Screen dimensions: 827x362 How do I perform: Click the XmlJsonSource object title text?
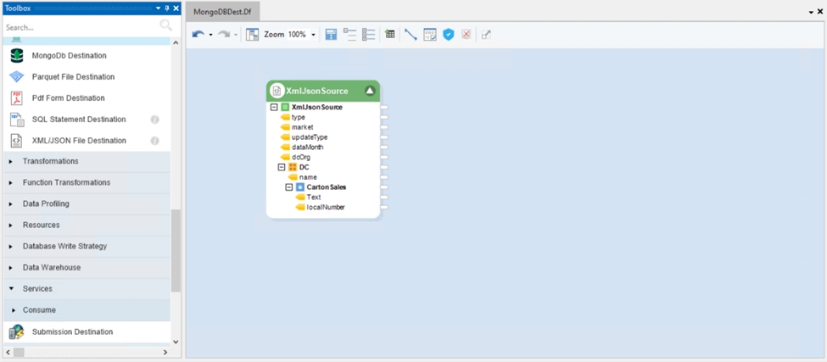[317, 91]
